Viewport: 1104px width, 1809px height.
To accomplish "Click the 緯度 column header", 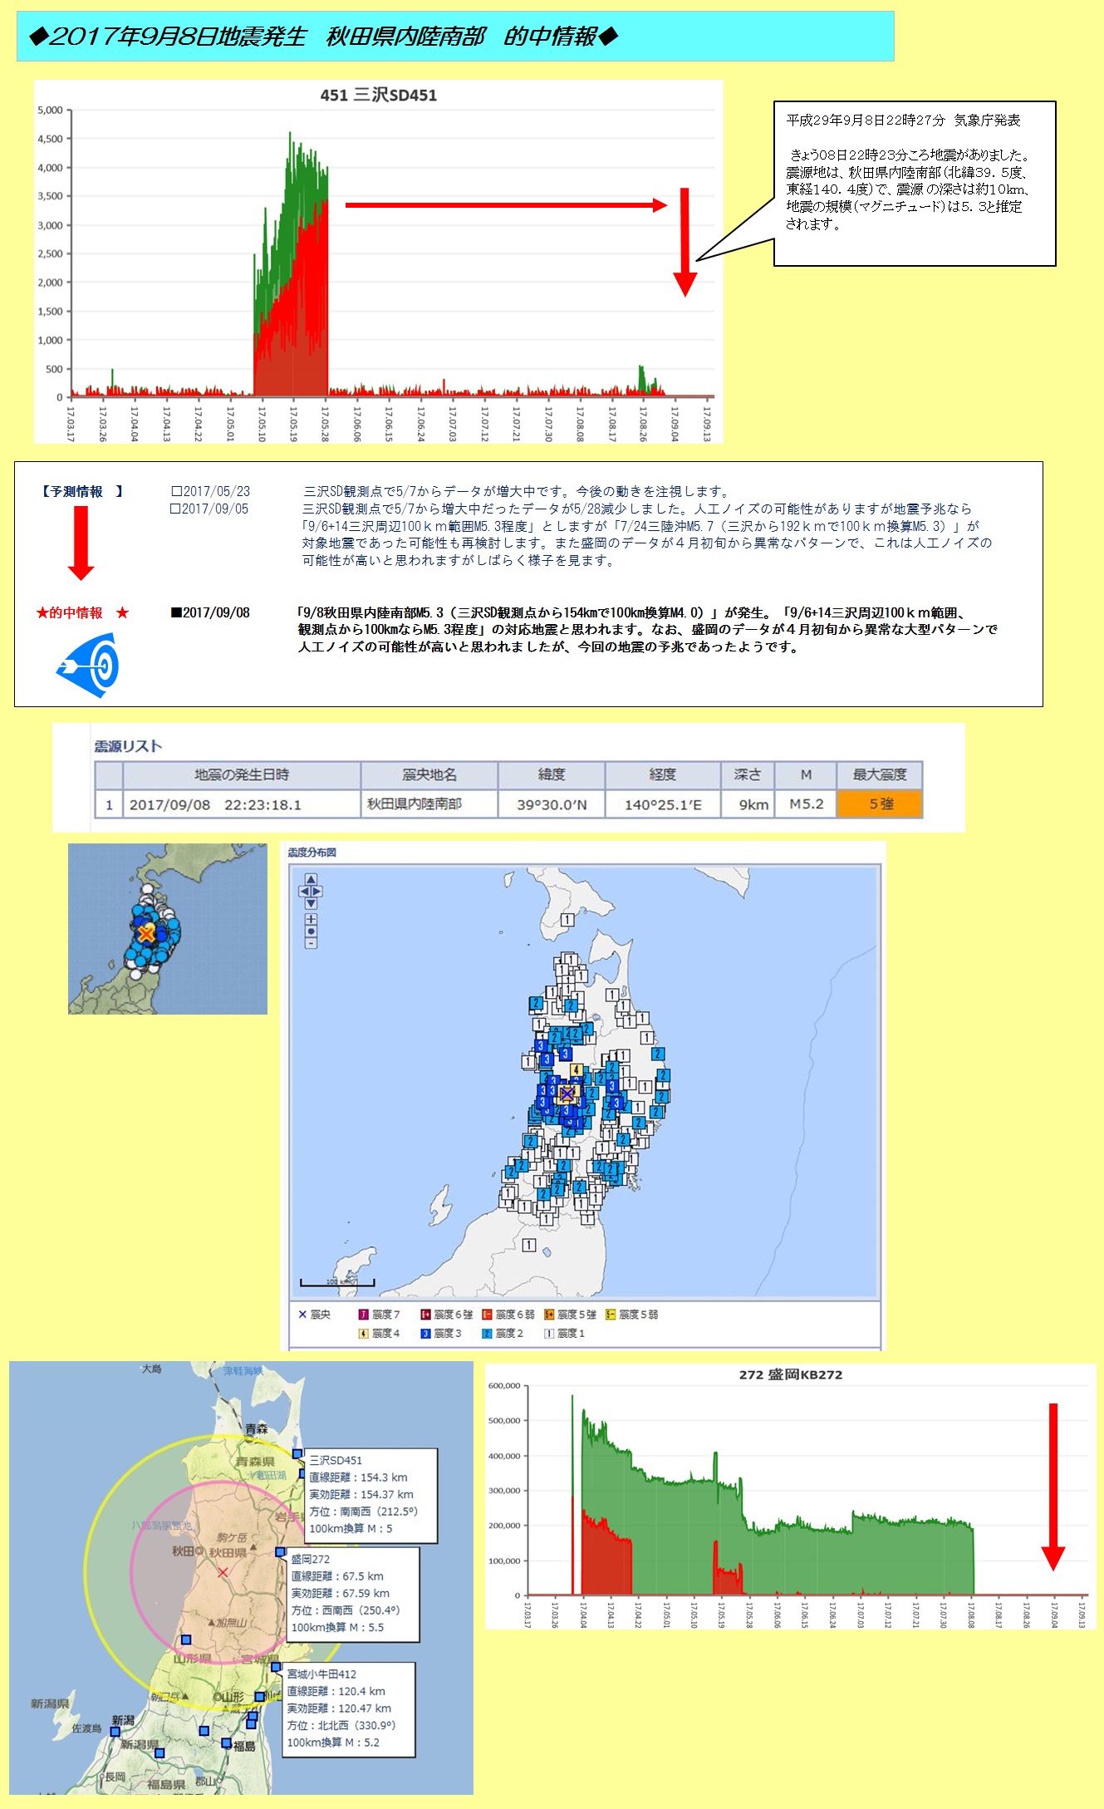I will (552, 775).
